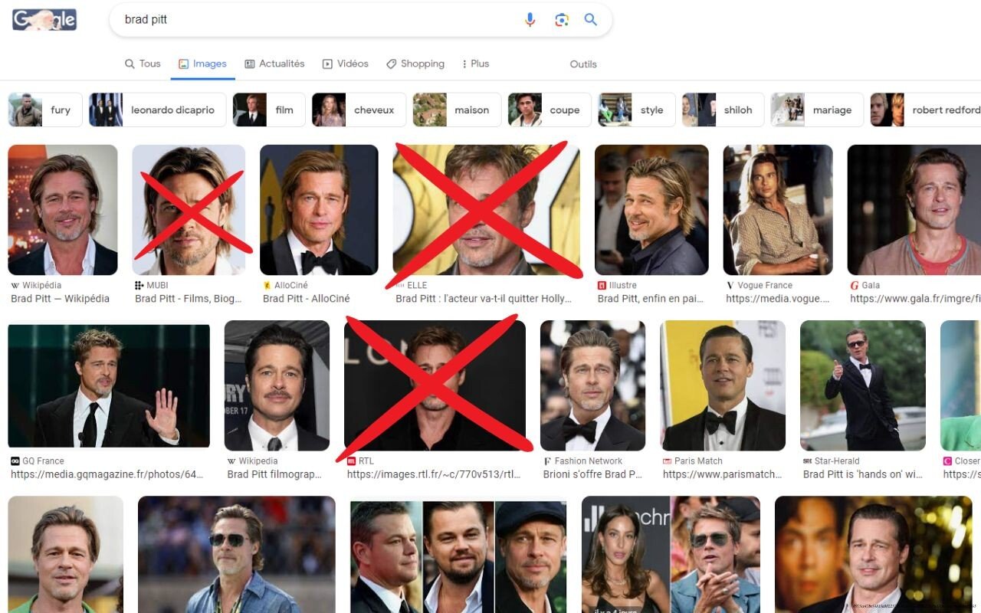Open the Vogue France image thumbnail
Screen dimensions: 981x613
point(778,210)
